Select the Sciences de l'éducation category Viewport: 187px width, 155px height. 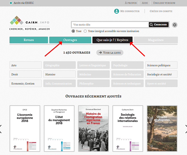tap(127, 74)
